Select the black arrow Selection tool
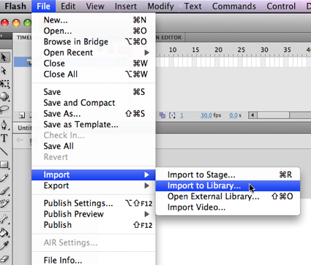The height and width of the screenshot is (265, 311). point(4,58)
